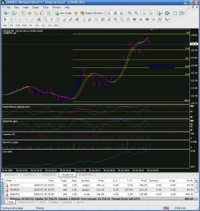Viewport: 200px width, 211px height.
Task: Toggle the Terminal window icon
Action: click(42, 13)
